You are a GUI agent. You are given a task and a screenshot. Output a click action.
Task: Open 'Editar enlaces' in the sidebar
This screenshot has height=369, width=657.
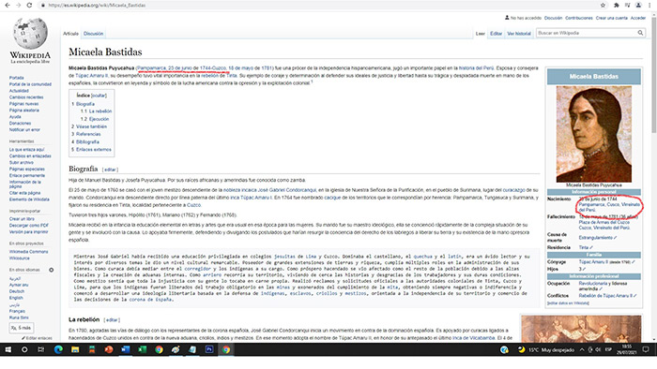(39, 338)
